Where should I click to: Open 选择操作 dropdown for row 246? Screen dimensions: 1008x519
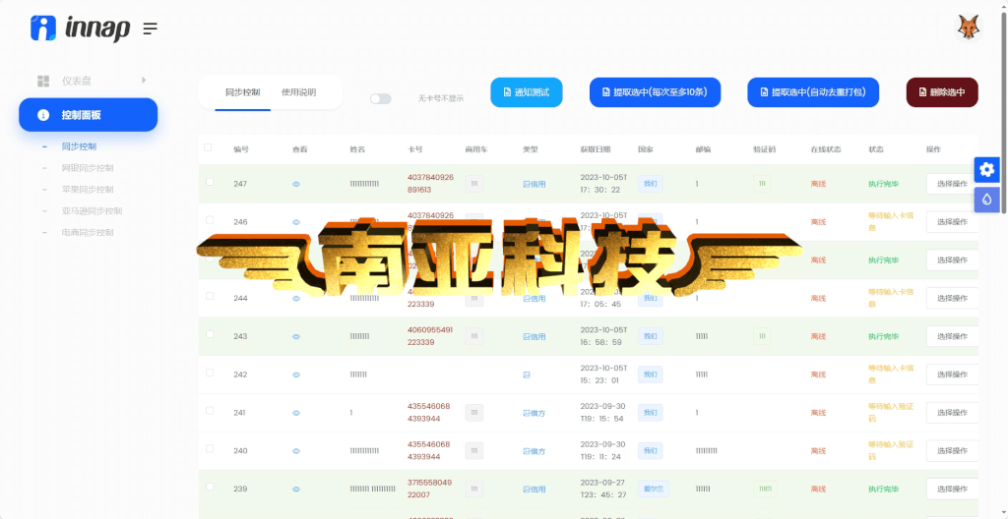pyautogui.click(x=952, y=222)
